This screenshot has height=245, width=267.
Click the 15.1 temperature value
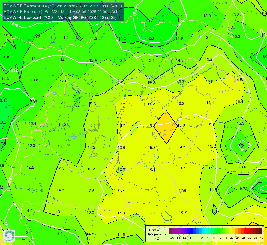(x=212, y=168)
